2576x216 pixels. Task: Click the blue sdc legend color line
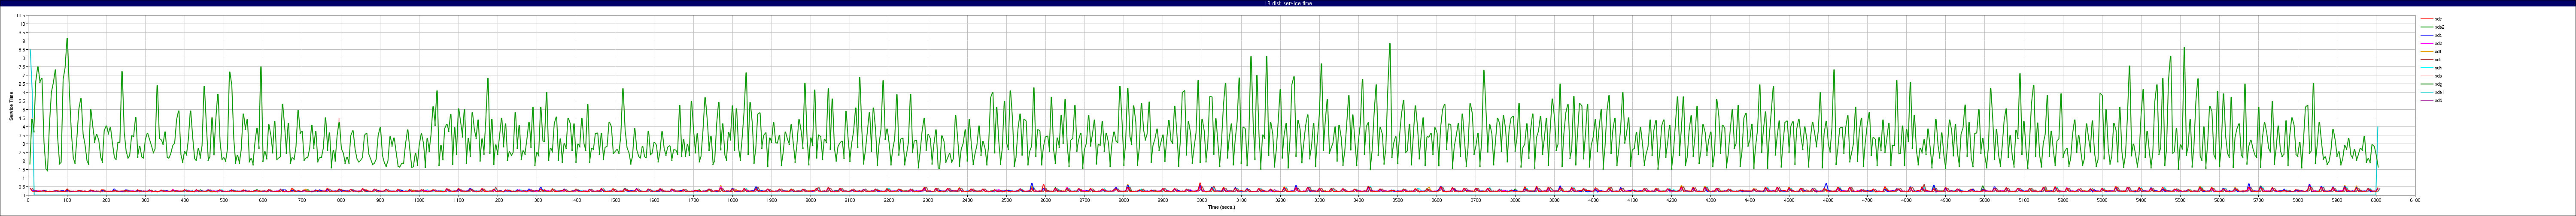click(x=2427, y=35)
